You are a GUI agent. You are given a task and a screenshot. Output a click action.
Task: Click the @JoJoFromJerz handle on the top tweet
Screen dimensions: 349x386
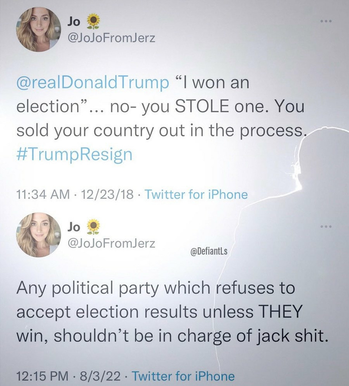pyautogui.click(x=111, y=38)
